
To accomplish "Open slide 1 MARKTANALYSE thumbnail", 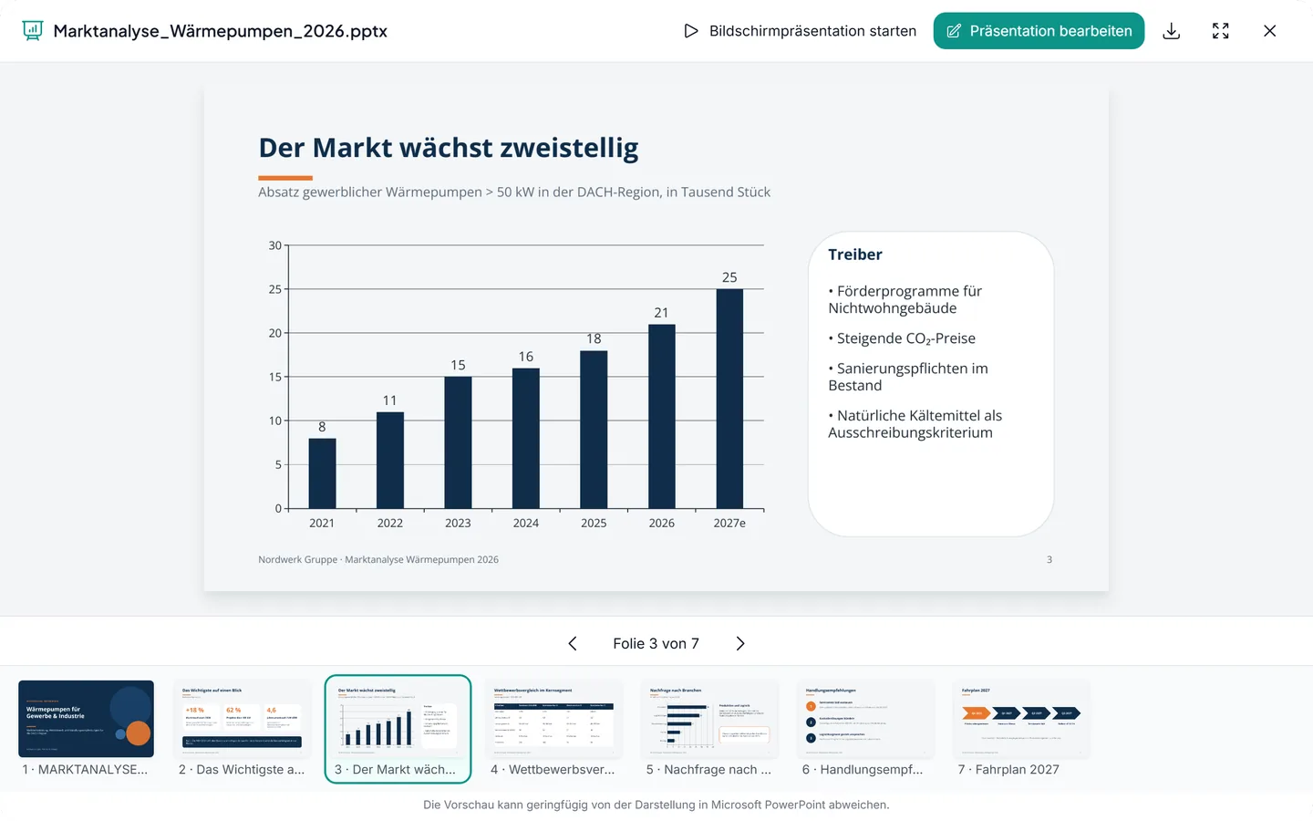I will (87, 729).
